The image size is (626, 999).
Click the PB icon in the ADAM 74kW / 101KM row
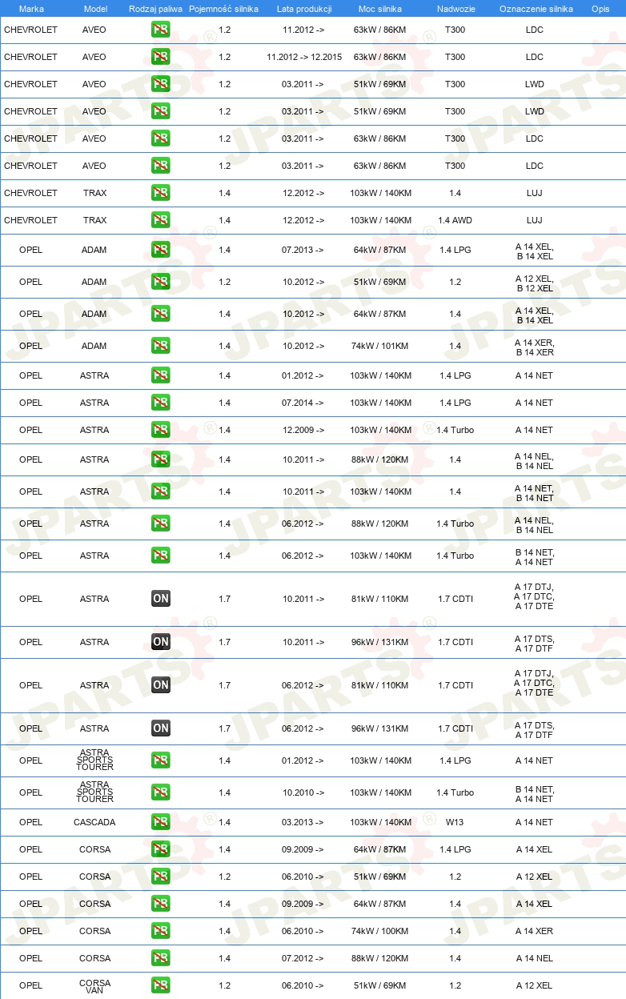[161, 345]
